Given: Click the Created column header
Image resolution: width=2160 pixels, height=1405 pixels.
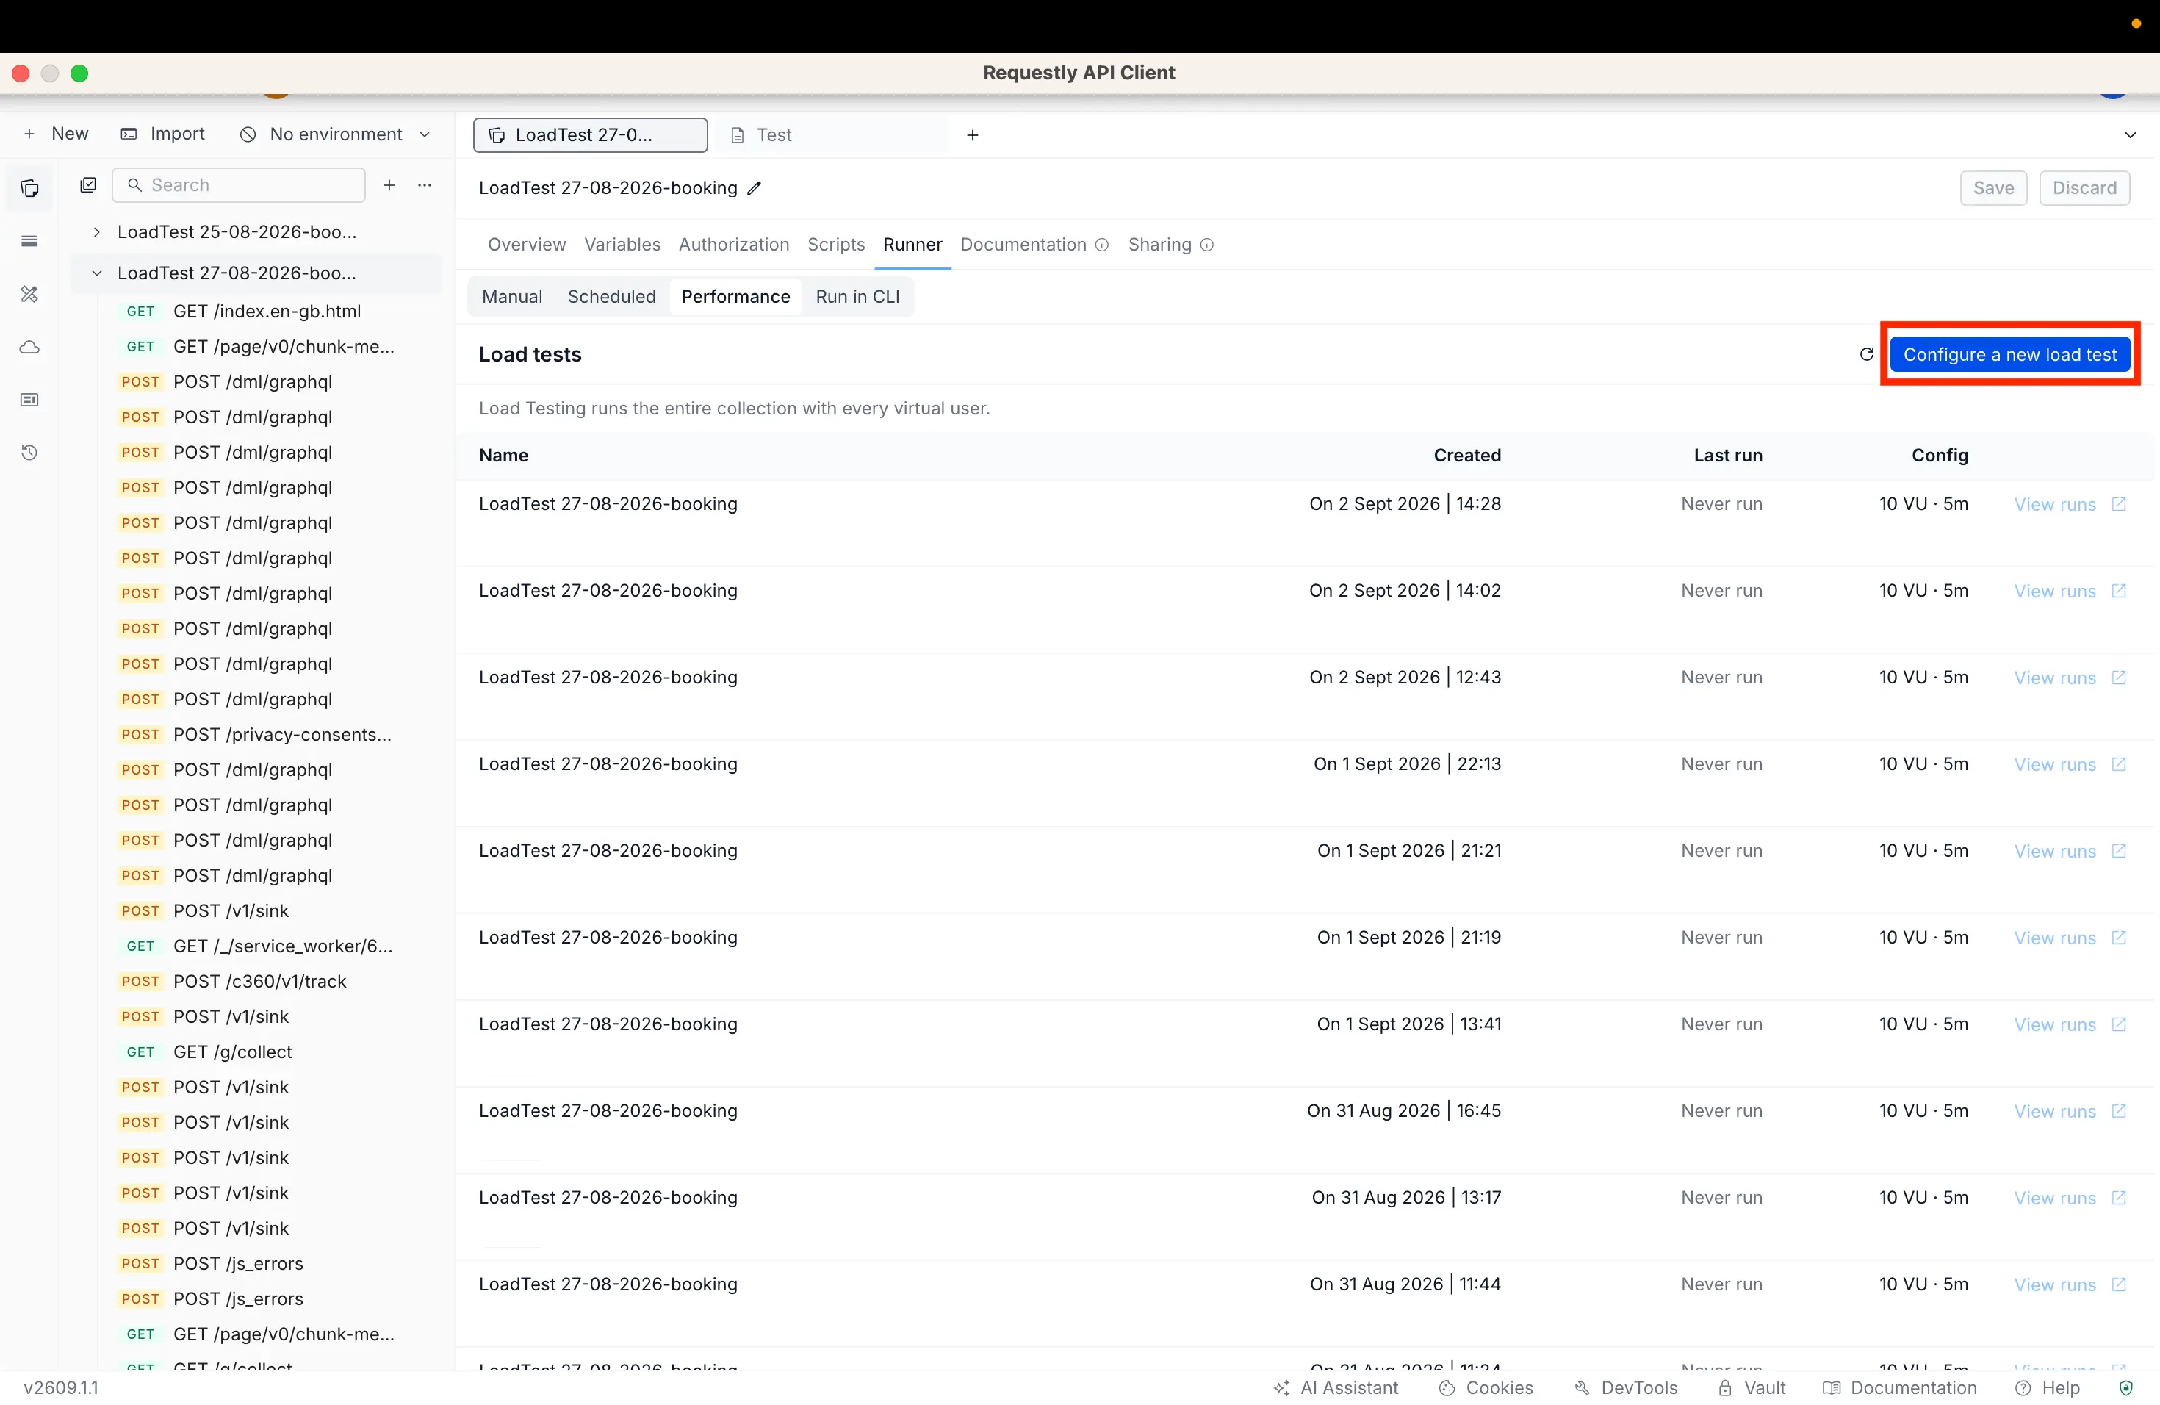Looking at the screenshot, I should click(1466, 456).
